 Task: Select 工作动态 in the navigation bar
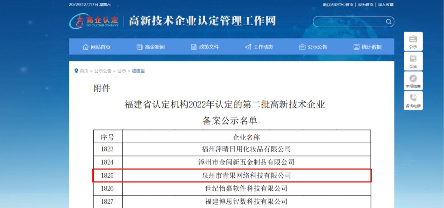point(259,47)
